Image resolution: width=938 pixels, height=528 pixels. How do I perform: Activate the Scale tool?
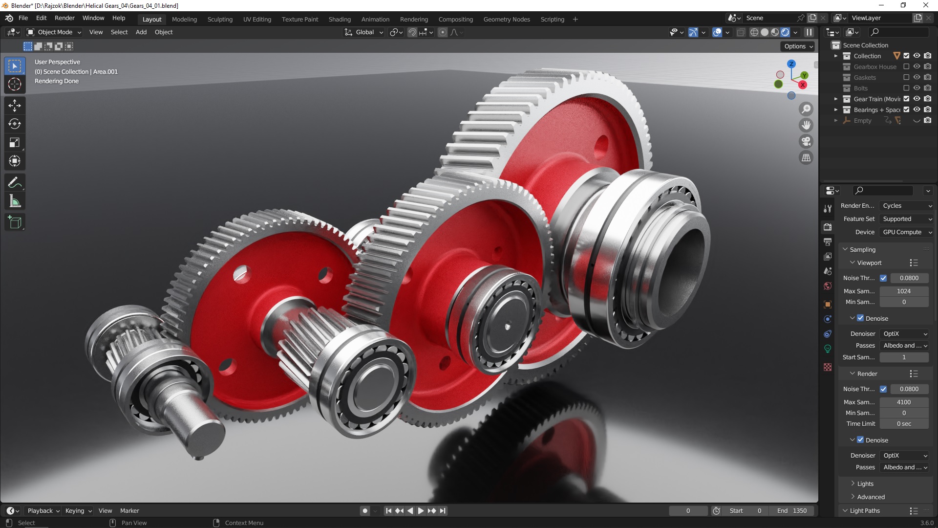pyautogui.click(x=15, y=142)
